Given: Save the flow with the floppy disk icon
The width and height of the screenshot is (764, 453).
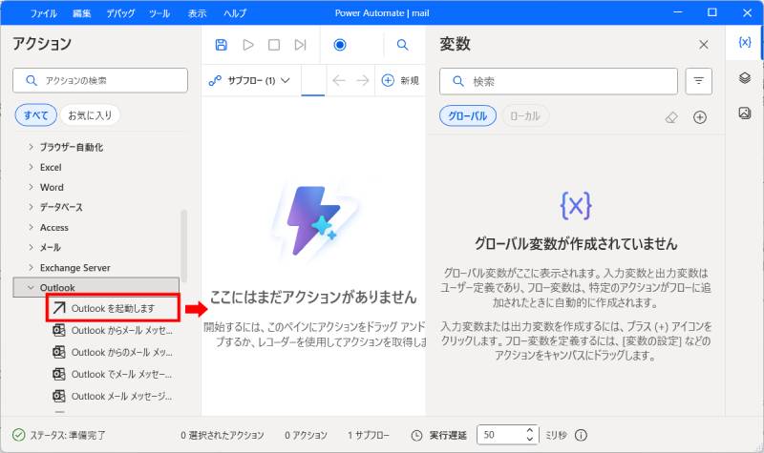Looking at the screenshot, I should coord(222,45).
